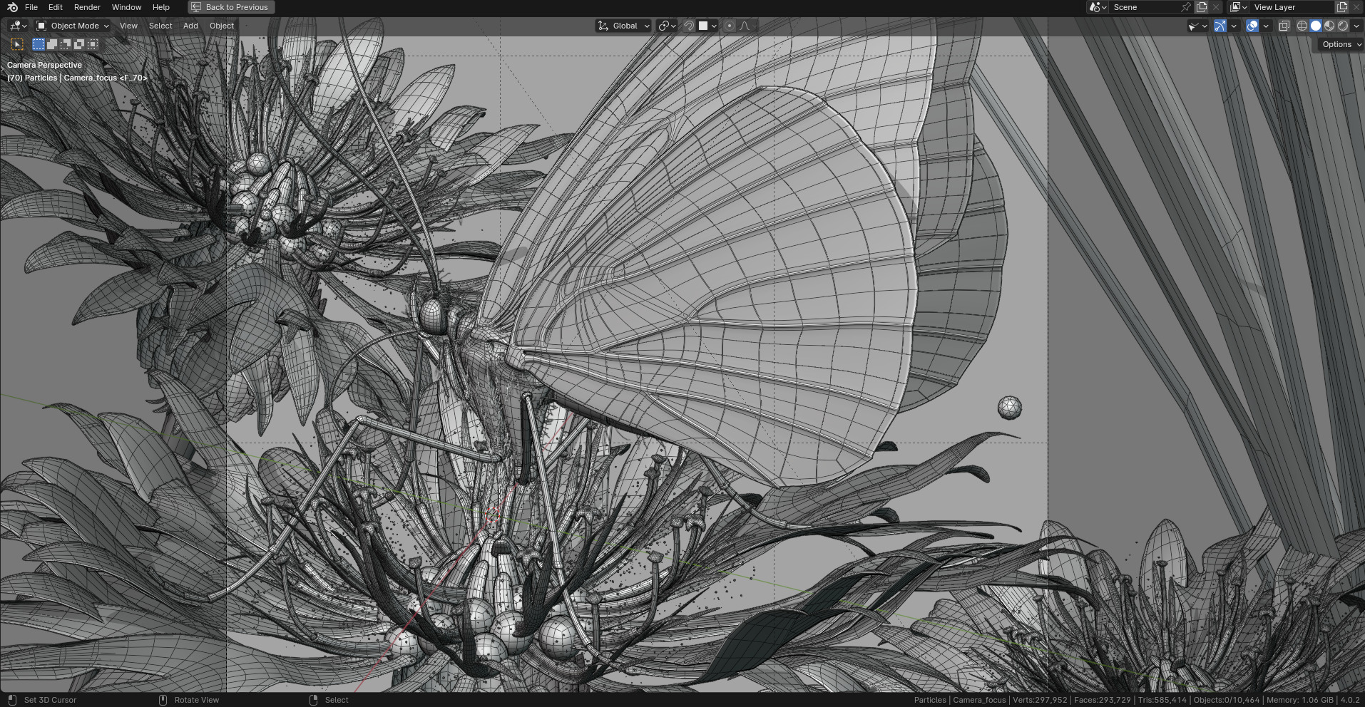Open the gizmo options dropdown arrow
This screenshot has width=1365, height=707.
[1234, 26]
